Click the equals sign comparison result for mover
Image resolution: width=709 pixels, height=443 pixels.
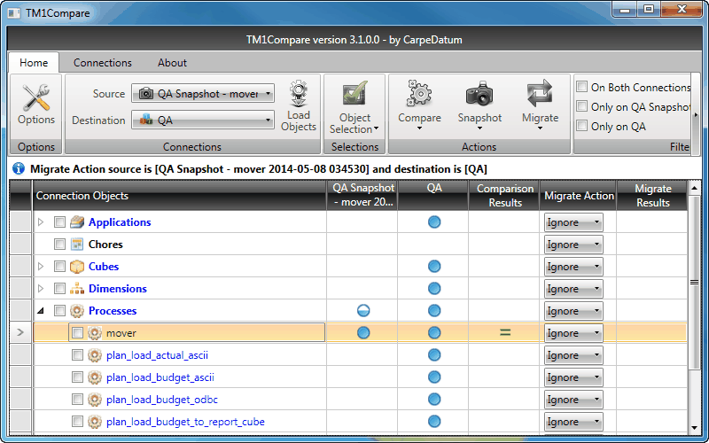click(x=505, y=333)
